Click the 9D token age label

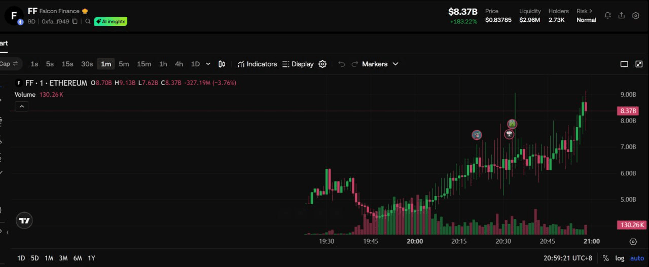(x=31, y=22)
